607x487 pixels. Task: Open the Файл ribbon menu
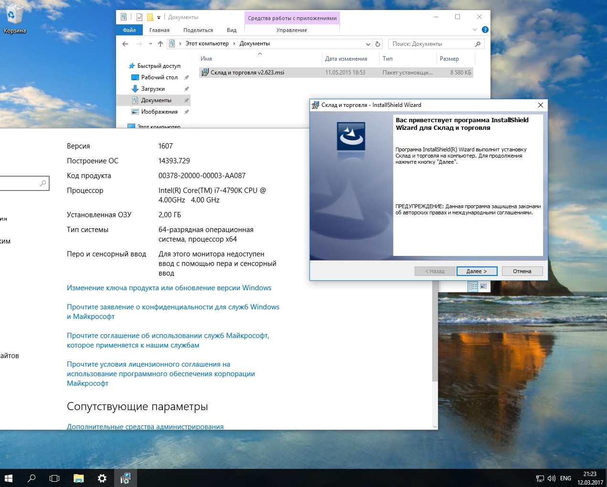[x=129, y=30]
